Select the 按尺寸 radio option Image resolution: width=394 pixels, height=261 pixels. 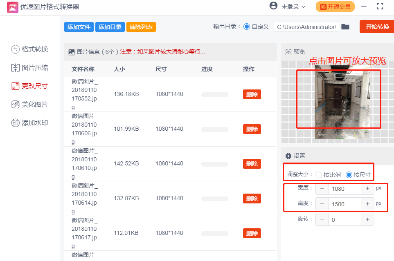(349, 175)
